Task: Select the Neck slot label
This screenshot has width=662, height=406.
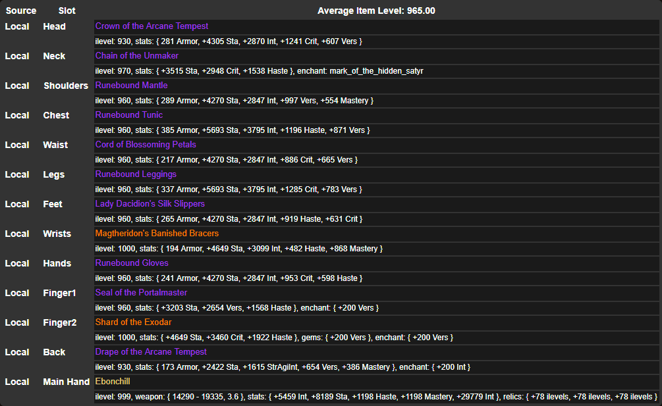Action: (54, 56)
